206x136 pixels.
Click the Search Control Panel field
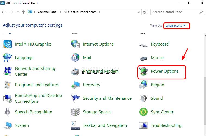pyautogui.click(x=175, y=12)
